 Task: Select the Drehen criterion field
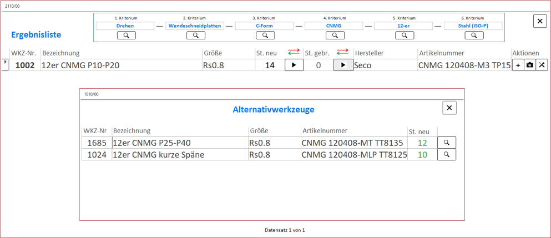[125, 26]
